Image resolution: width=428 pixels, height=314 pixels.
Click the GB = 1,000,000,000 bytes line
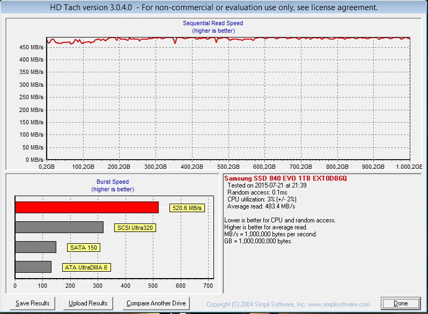click(x=258, y=241)
